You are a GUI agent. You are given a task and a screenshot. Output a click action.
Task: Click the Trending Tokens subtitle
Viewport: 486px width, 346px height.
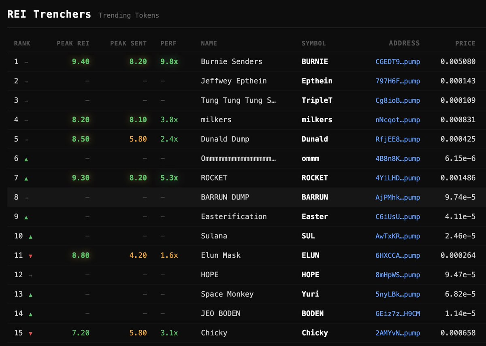point(129,16)
